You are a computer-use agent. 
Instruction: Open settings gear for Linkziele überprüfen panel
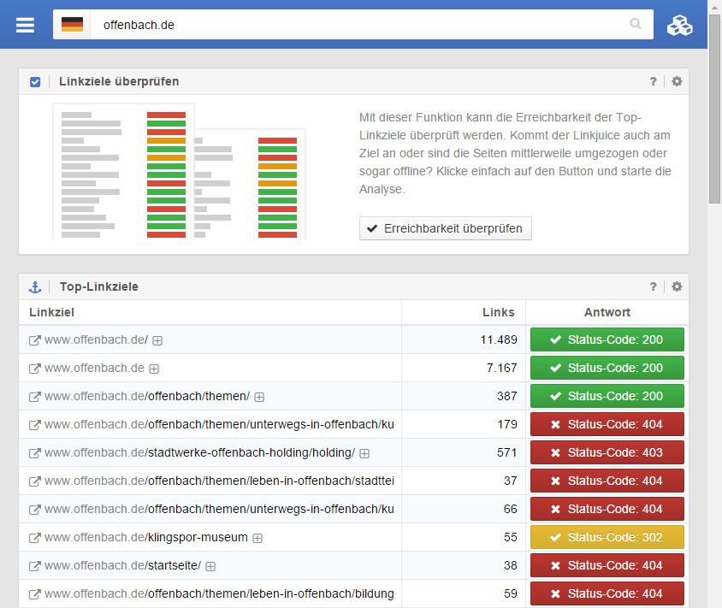(677, 82)
